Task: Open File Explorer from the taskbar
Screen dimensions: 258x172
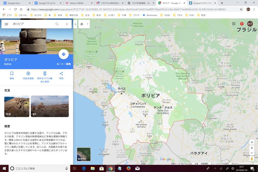Action: coord(93,168)
